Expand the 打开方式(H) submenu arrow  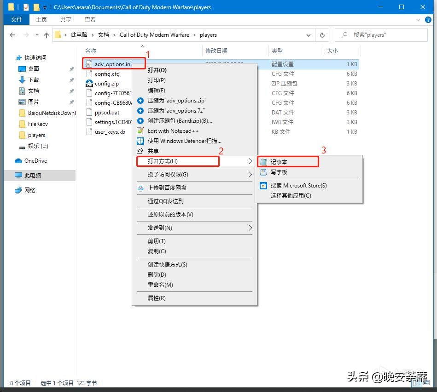[x=251, y=161]
